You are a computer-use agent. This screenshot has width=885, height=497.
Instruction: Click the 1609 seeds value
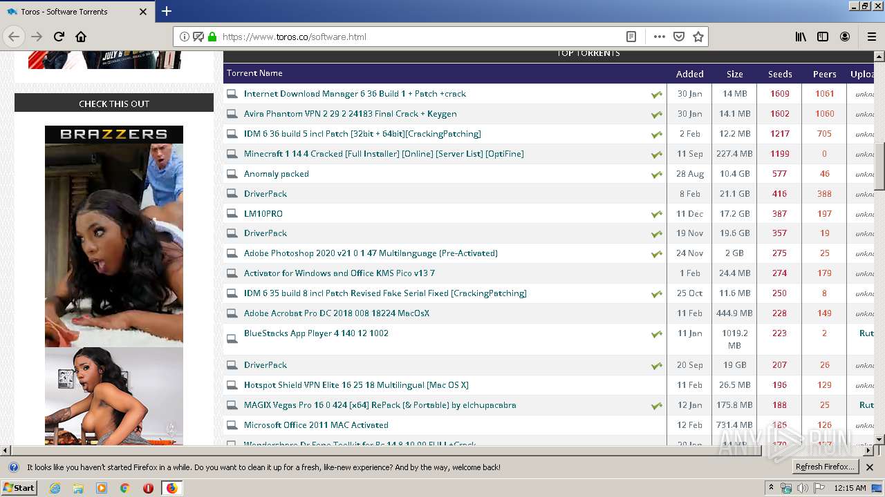click(x=779, y=94)
